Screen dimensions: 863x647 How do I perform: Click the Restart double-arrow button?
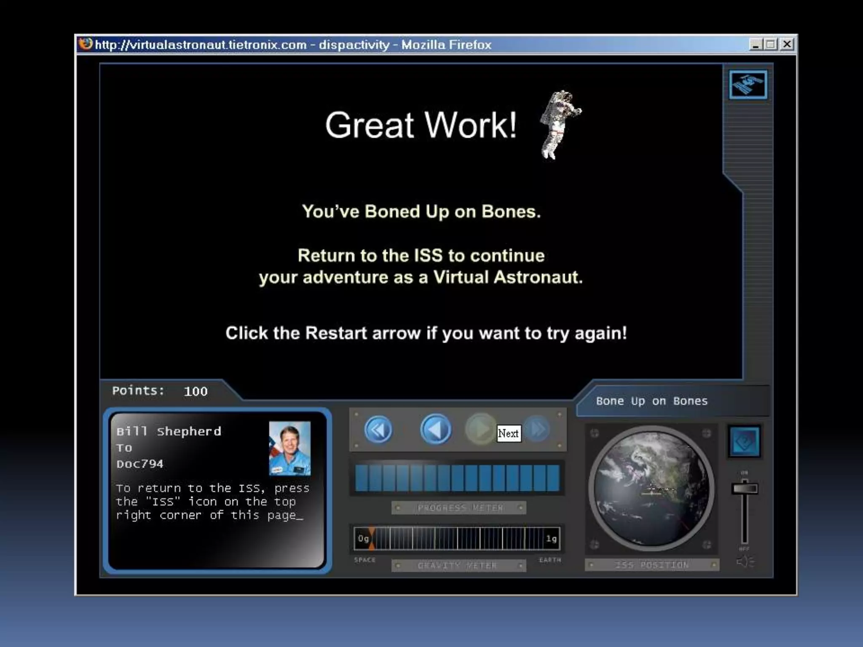click(x=378, y=430)
